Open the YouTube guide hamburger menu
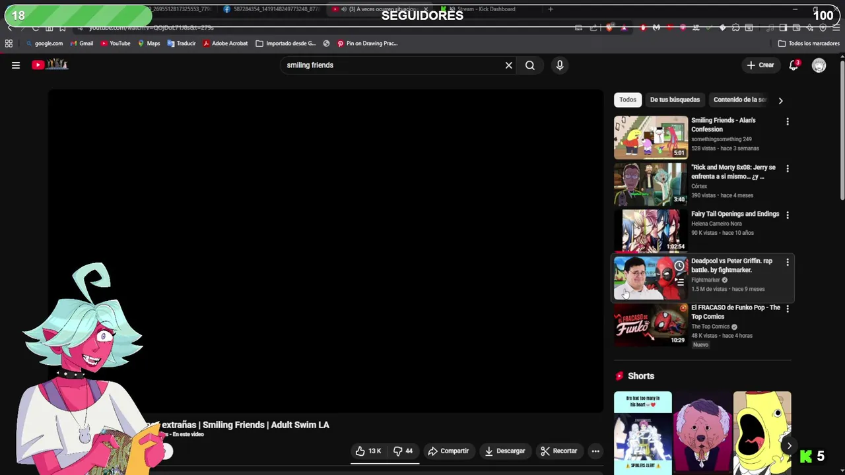Image resolution: width=845 pixels, height=475 pixels. tap(16, 65)
